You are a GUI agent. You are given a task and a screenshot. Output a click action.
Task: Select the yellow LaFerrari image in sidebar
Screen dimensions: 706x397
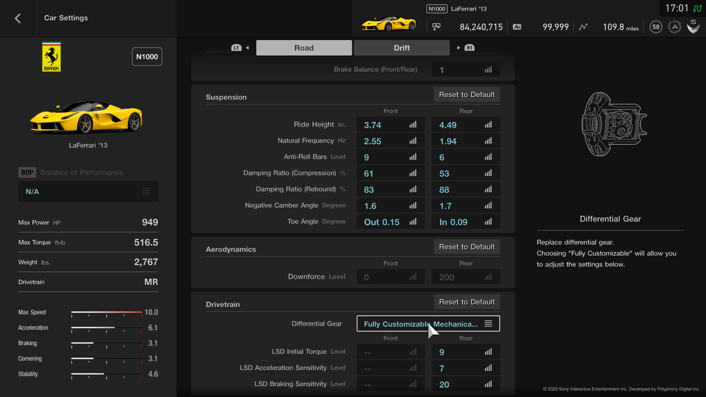coord(87,116)
